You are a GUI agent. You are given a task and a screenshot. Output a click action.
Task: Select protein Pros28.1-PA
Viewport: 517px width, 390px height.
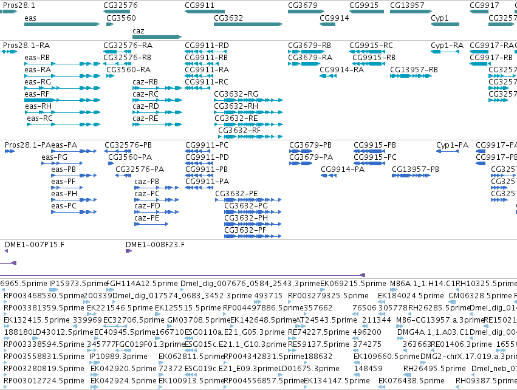click(x=10, y=151)
